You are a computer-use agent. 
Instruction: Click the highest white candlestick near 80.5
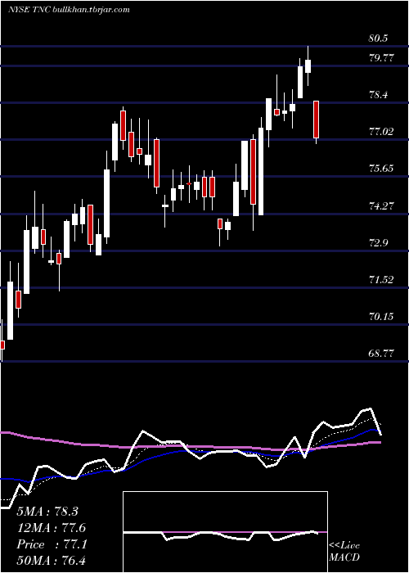308,66
